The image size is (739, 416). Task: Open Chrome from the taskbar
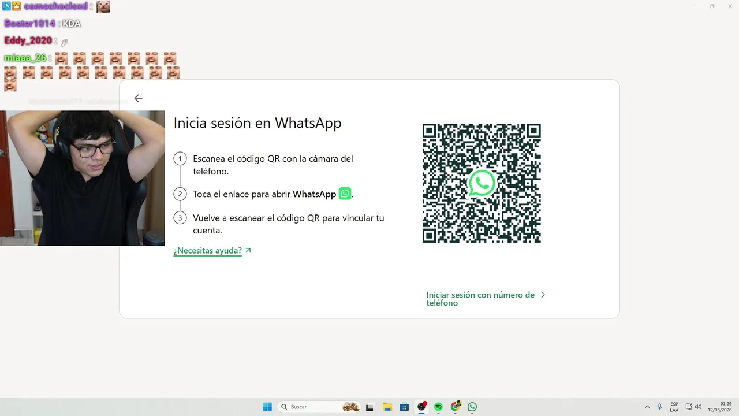coord(456,407)
